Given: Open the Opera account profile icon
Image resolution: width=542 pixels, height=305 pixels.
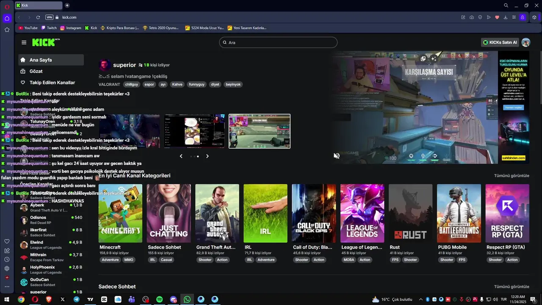Looking at the screenshot, I should pos(523,17).
